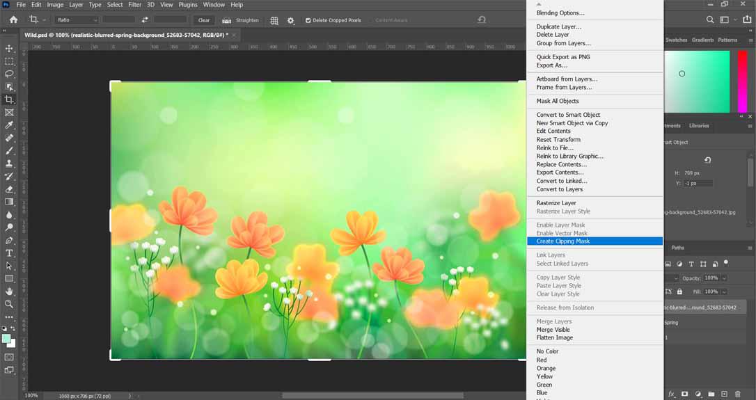Click the Home icon in the options bar
The width and height of the screenshot is (756, 400).
click(x=13, y=20)
